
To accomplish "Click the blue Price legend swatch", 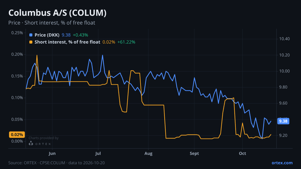I will 31,35.
